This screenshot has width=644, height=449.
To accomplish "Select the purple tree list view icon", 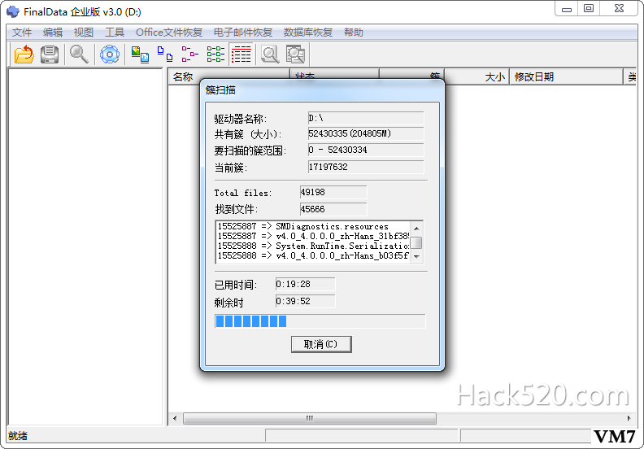I will coord(189,54).
